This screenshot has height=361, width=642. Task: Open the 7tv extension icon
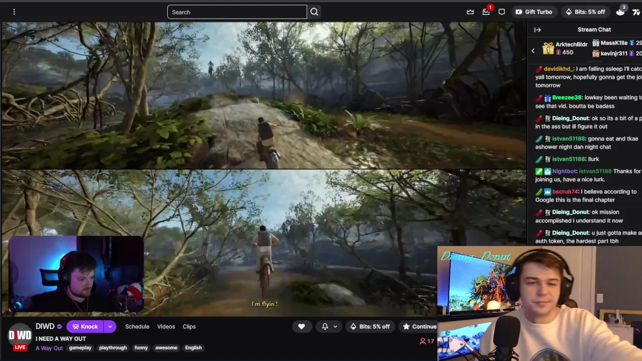[636, 12]
